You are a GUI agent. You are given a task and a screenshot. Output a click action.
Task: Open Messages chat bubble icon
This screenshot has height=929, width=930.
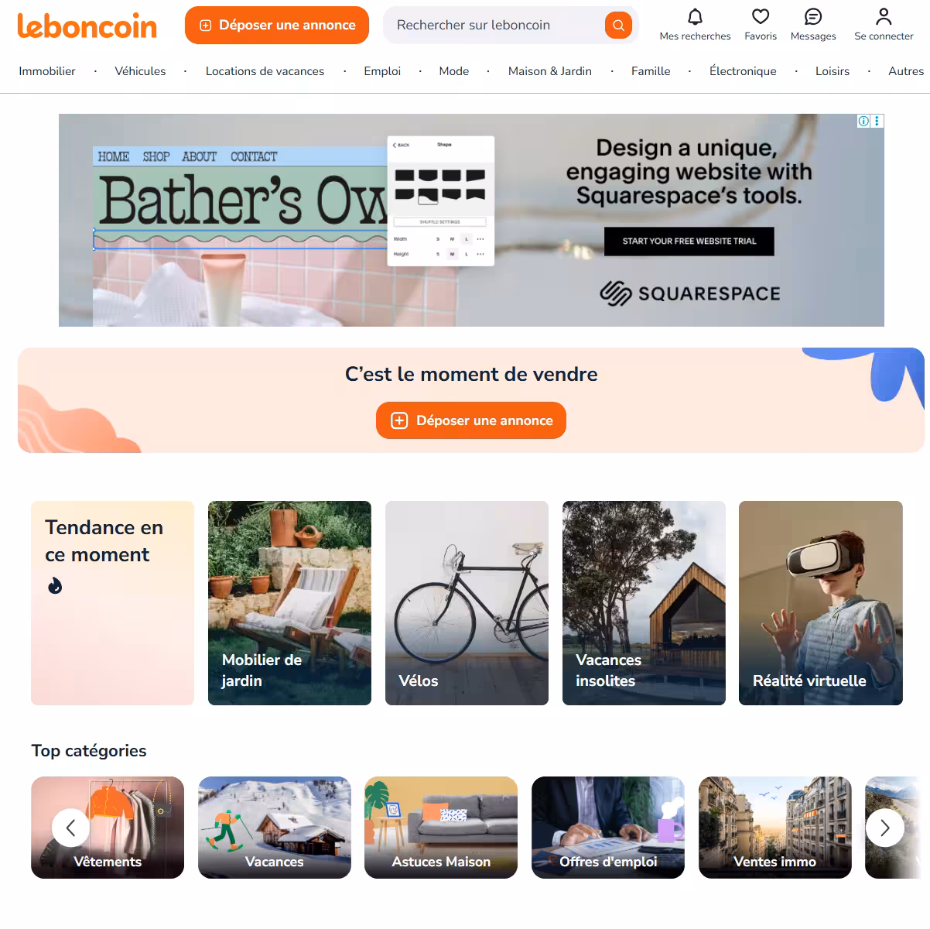click(x=813, y=16)
